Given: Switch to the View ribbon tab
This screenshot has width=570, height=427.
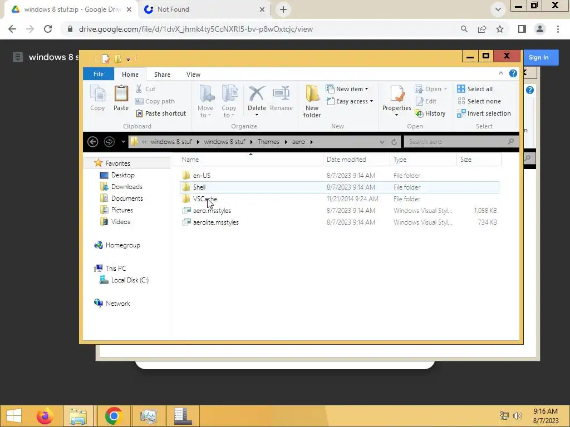Looking at the screenshot, I should click(193, 75).
